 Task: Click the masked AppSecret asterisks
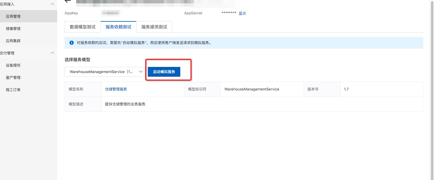pyautogui.click(x=229, y=13)
